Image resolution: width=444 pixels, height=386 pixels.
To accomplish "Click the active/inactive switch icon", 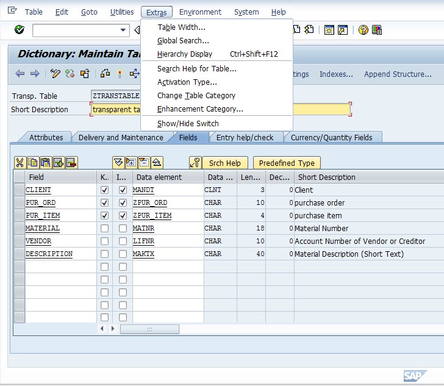I will (70, 74).
